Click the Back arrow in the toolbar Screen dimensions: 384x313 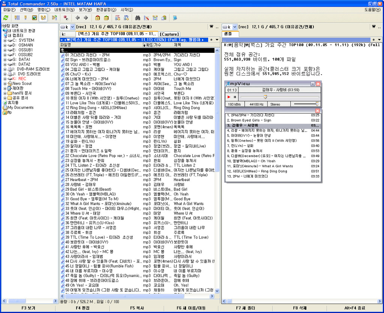click(x=78, y=18)
